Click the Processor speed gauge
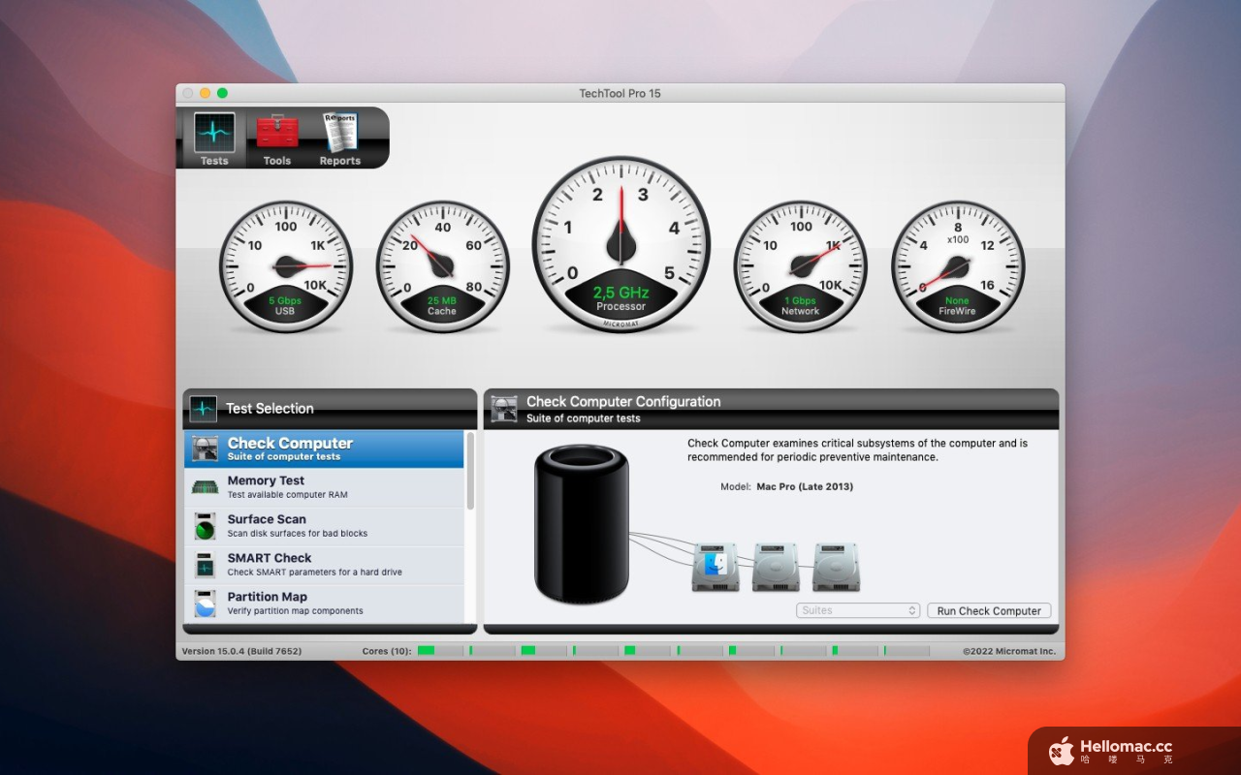 coord(620,243)
